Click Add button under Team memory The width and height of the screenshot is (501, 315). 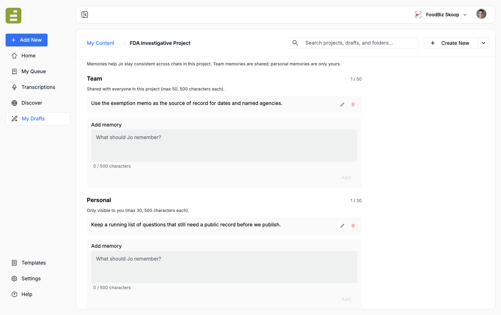[346, 178]
